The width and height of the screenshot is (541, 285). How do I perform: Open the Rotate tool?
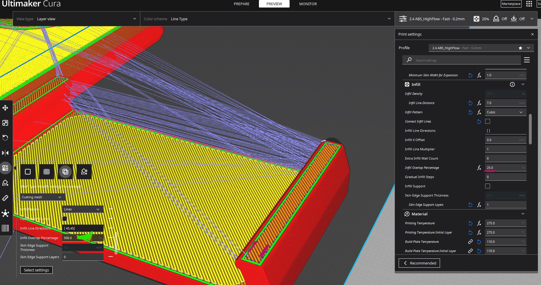[5, 138]
